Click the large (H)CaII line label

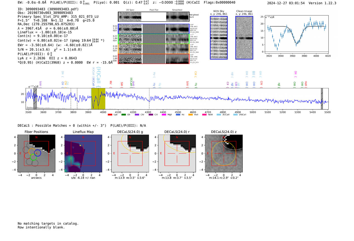point(99,77)
